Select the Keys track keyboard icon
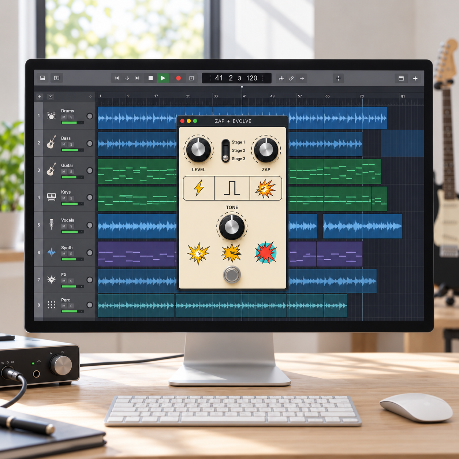Viewport: 459px width, 459px height. click(51, 197)
